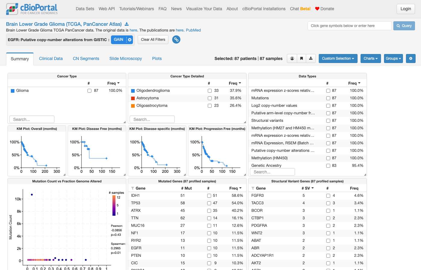Click the orange Oligoastrocytoma color square
The height and width of the screenshot is (270, 421).
tap(133, 106)
